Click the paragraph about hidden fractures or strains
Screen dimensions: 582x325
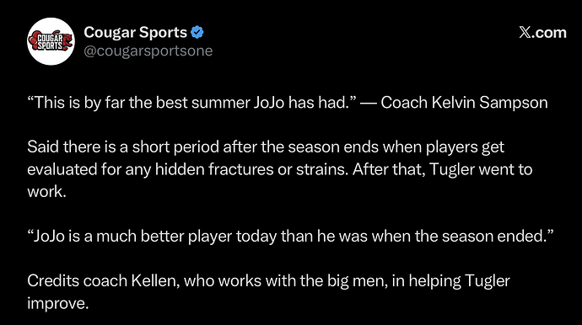coord(280,169)
